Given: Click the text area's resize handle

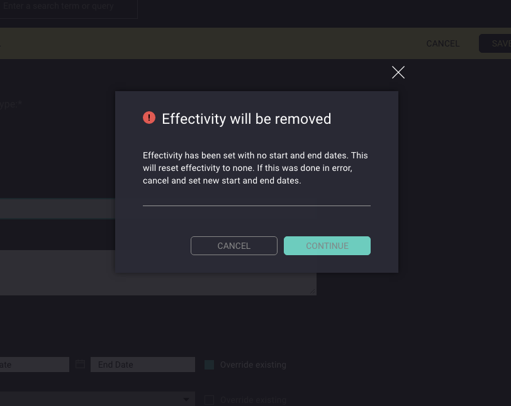Looking at the screenshot, I should (x=313, y=292).
